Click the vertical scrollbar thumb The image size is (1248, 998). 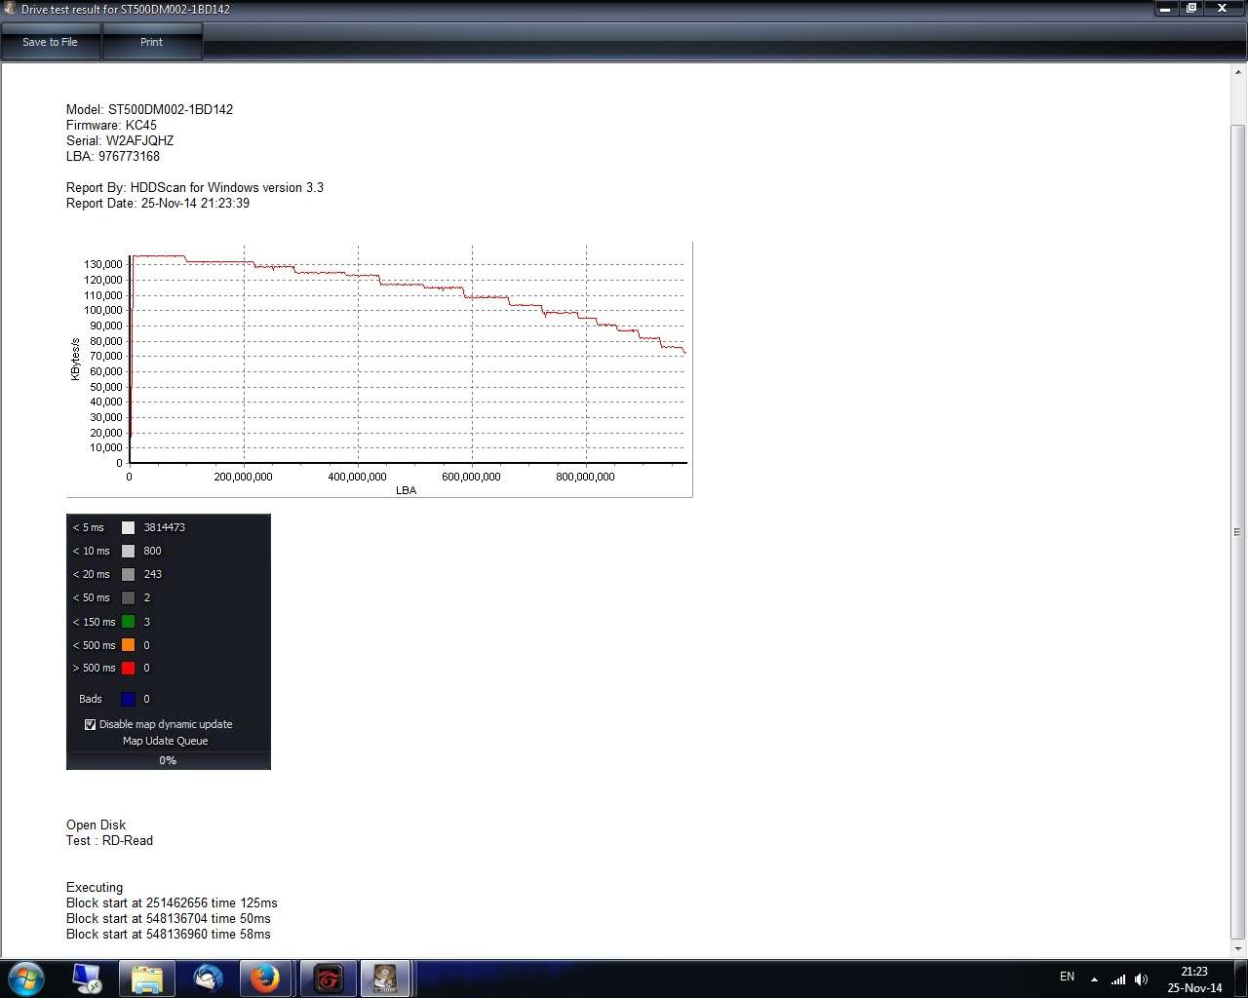coord(1237,531)
